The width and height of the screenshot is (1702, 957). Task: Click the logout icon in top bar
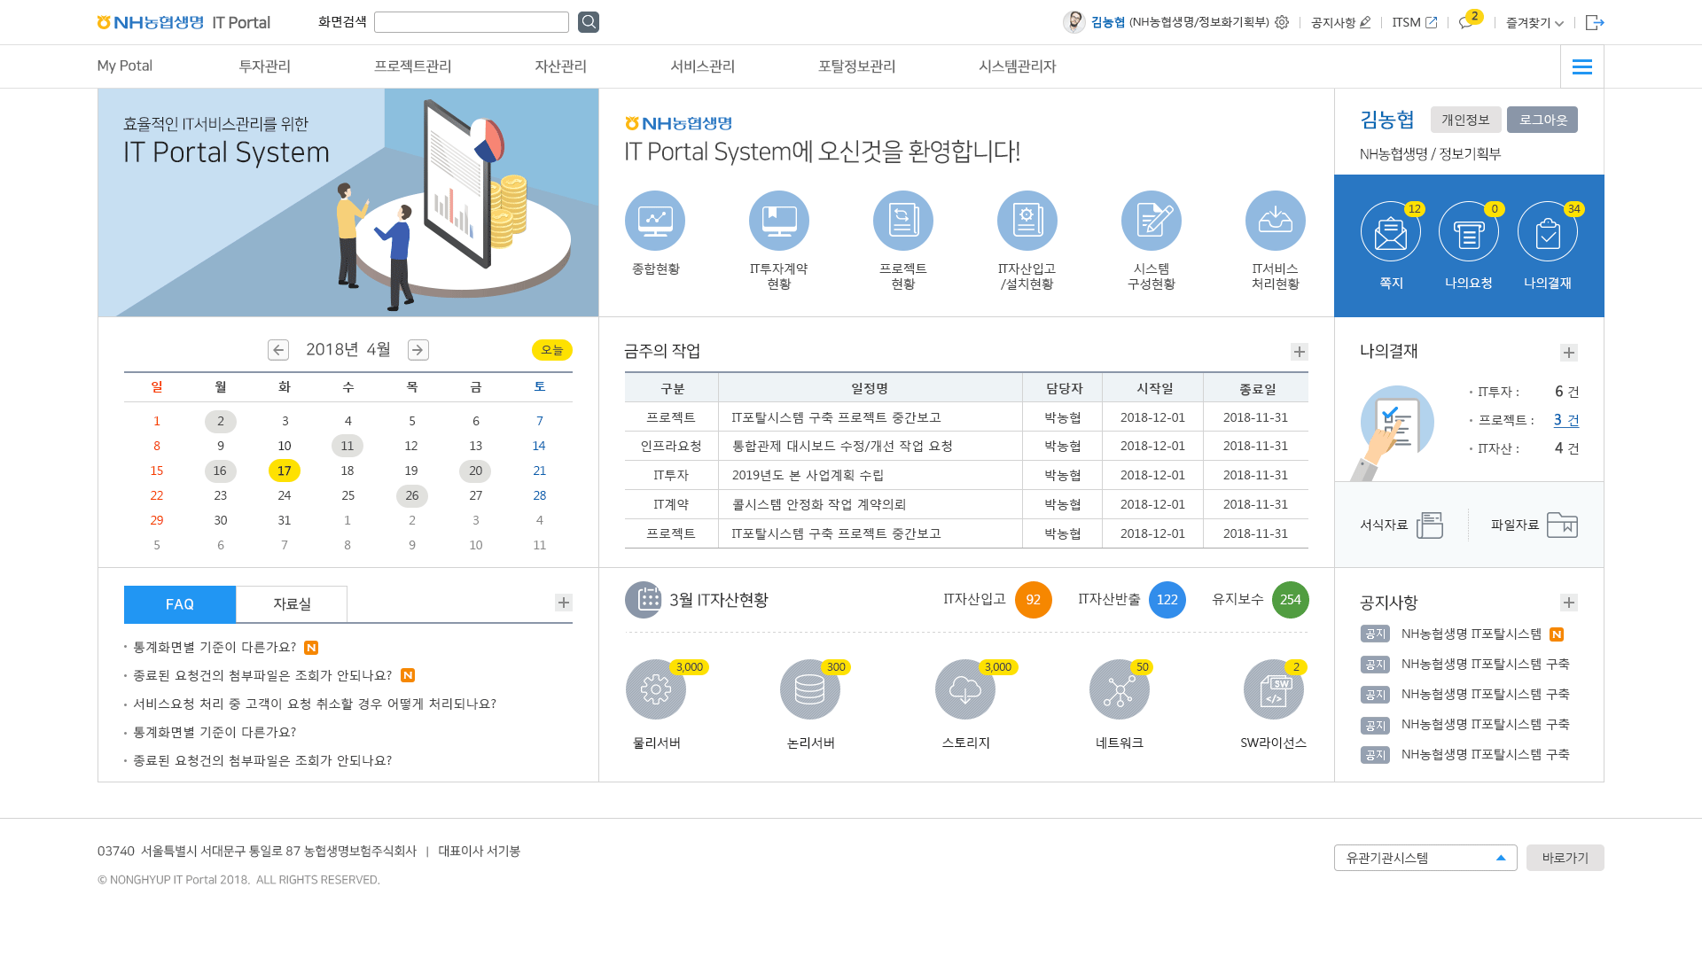[1595, 22]
